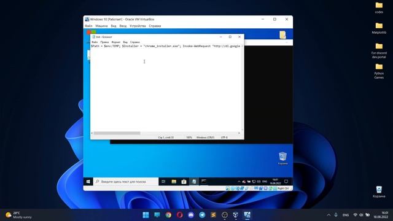Launch Opera from the host taskbar
Viewport: 393px width, 221px height.
point(180,215)
